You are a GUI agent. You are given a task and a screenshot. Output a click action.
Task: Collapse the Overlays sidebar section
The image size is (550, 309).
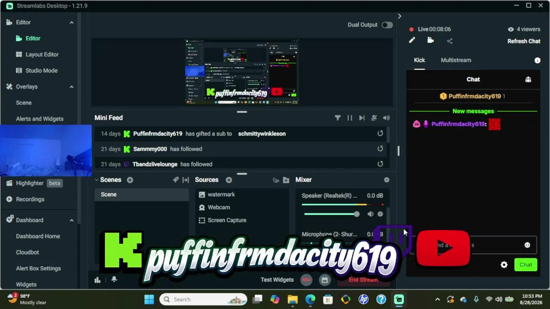(71, 87)
